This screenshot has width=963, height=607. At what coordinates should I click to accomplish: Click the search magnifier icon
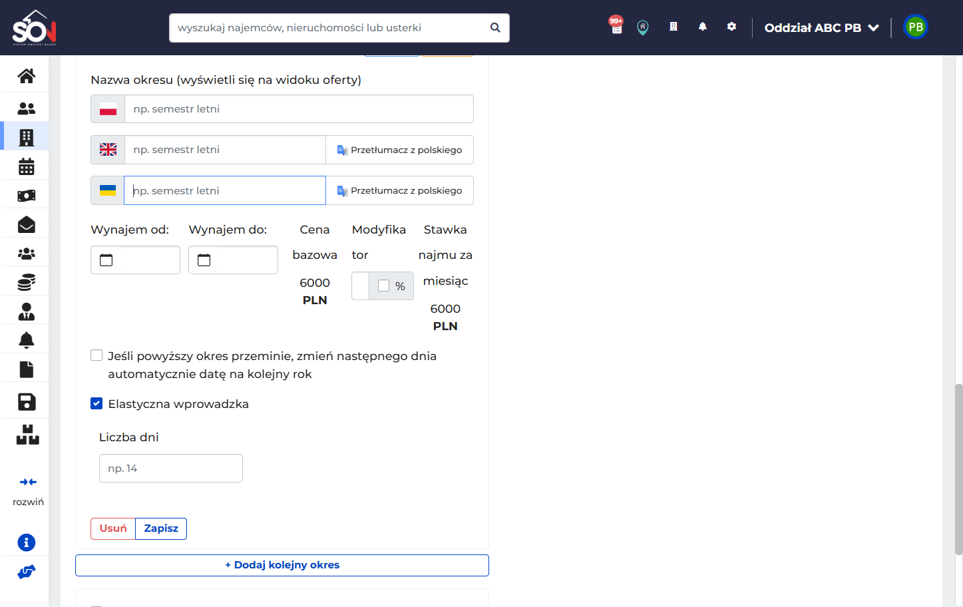pos(495,28)
